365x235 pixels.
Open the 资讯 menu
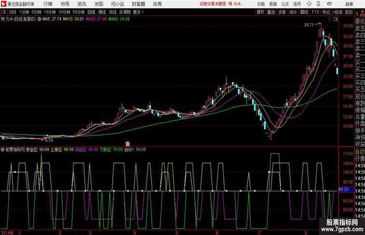(x=82, y=4)
